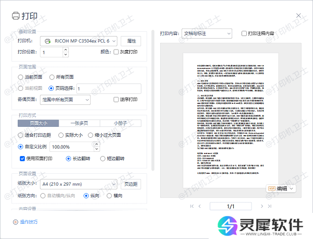Open the 打印机 RICOH MP C3504ex dropdown

pyautogui.click(x=78, y=41)
